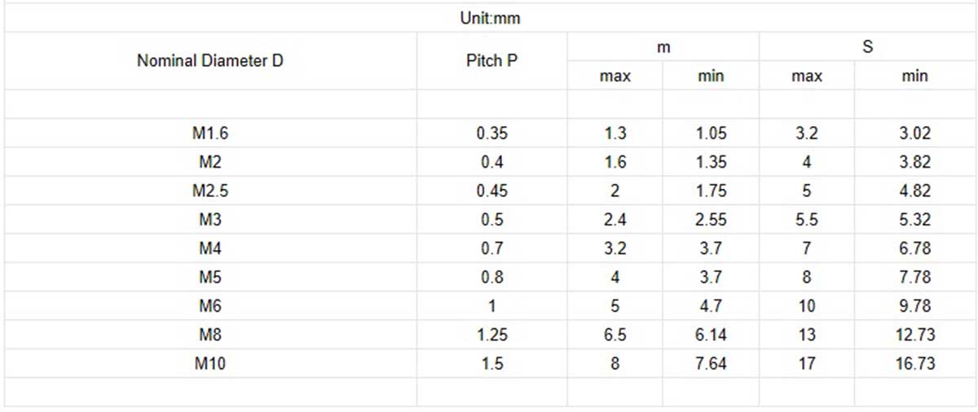This screenshot has height=412, width=978.
Task: Click the Unit:mm title cell
Action: (x=490, y=18)
